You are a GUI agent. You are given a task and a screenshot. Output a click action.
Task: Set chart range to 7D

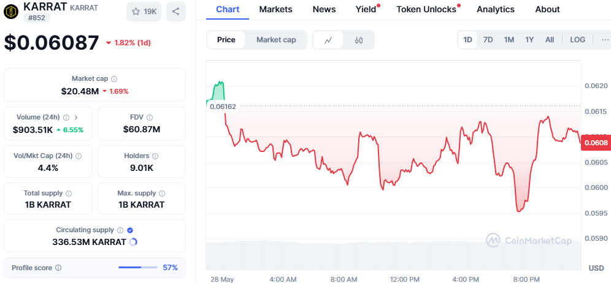click(x=488, y=40)
